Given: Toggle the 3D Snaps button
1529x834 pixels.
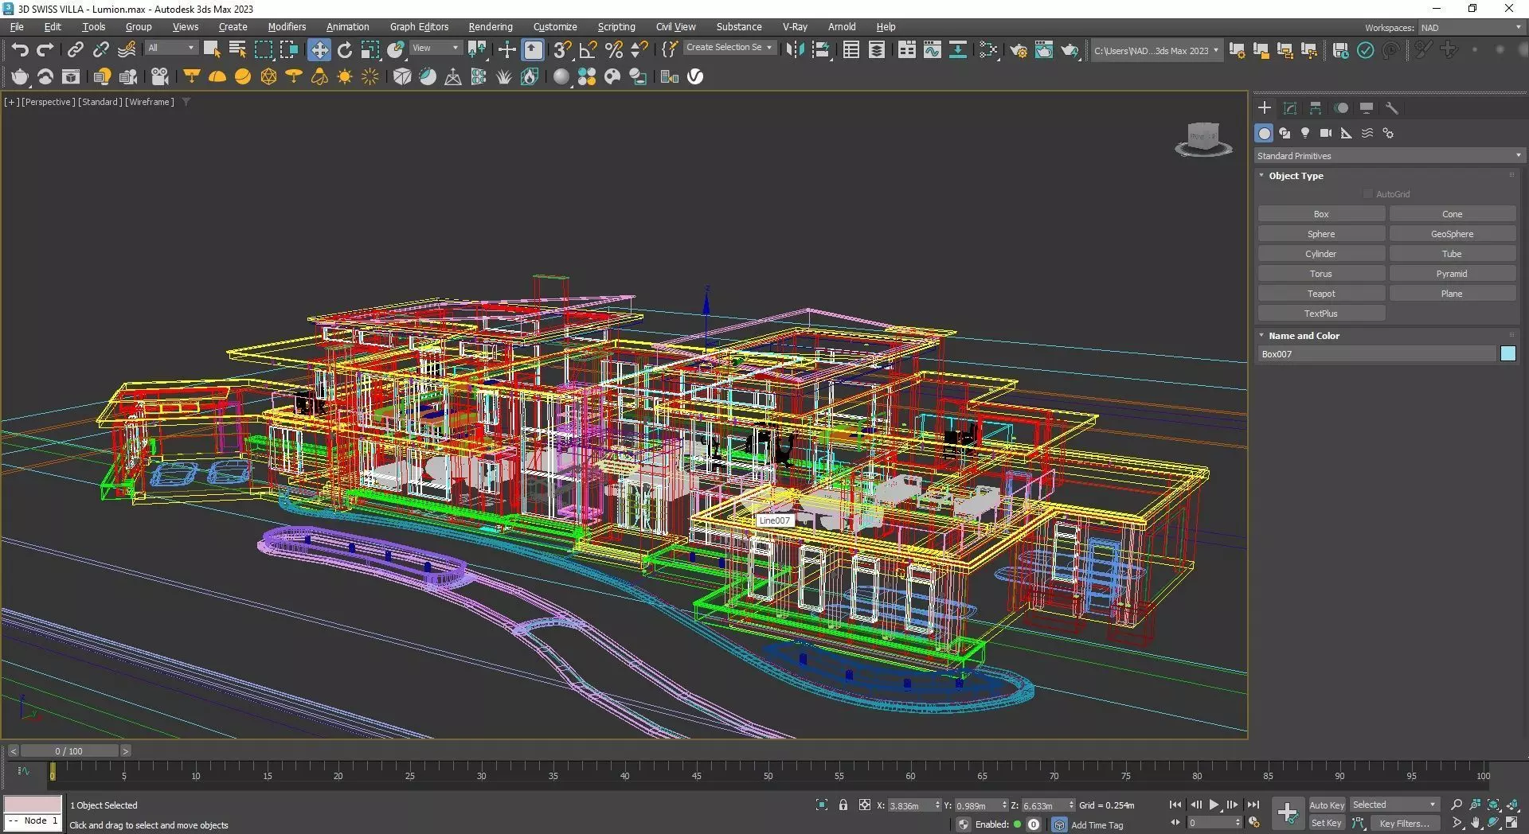Looking at the screenshot, I should (562, 50).
